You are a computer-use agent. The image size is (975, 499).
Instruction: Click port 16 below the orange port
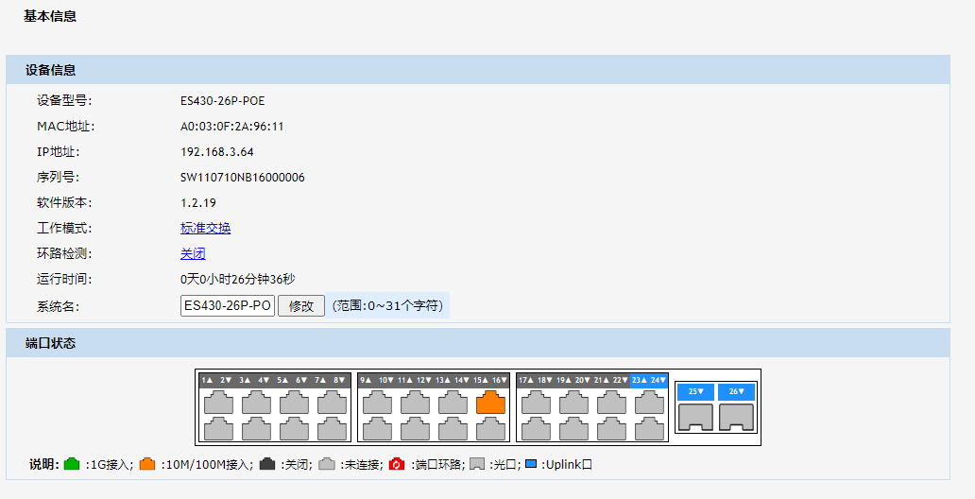click(x=490, y=429)
